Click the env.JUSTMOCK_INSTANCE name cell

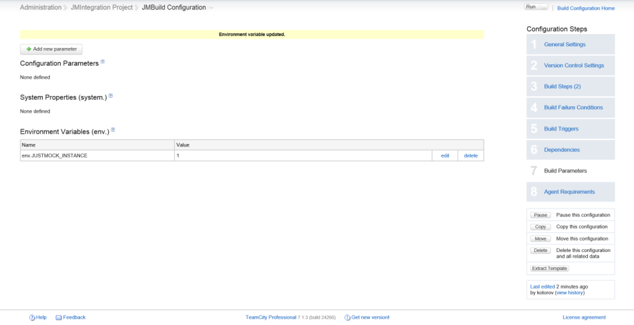point(97,155)
